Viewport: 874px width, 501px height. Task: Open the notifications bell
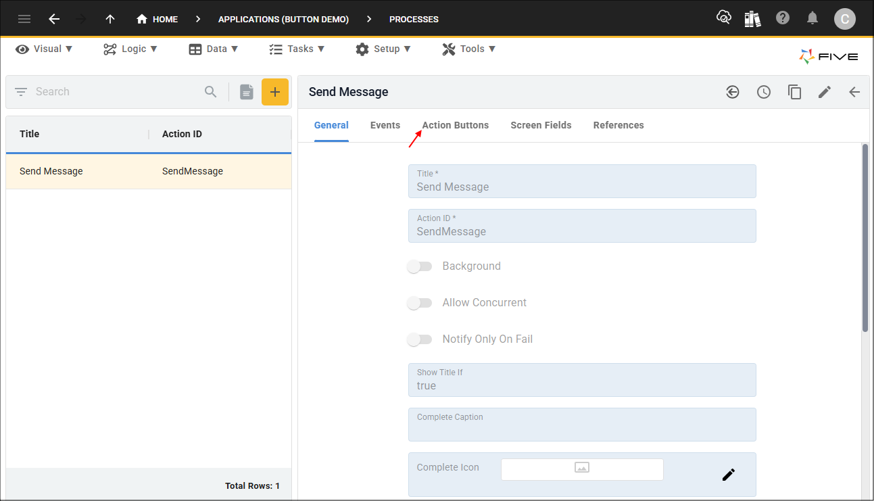click(x=812, y=18)
